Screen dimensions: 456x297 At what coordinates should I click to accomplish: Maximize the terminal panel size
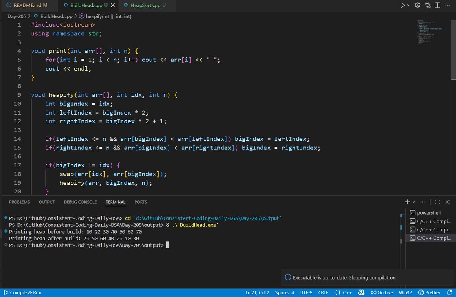pos(437,202)
